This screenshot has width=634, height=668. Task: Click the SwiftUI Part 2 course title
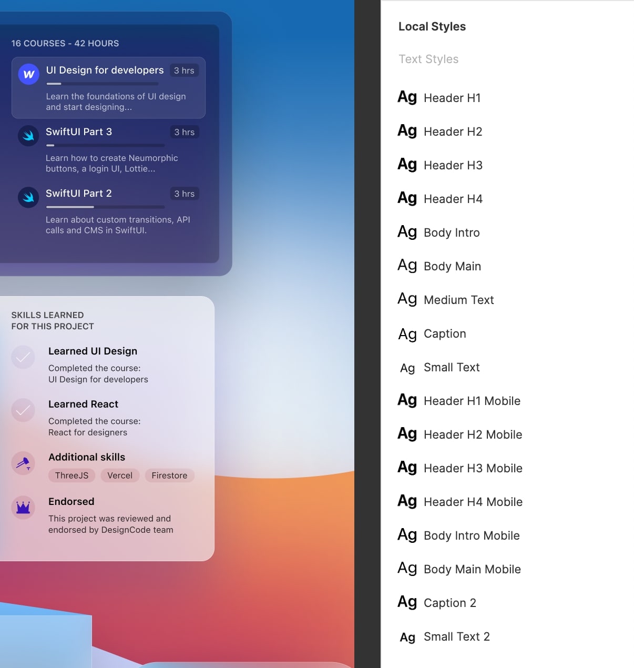[x=79, y=193]
